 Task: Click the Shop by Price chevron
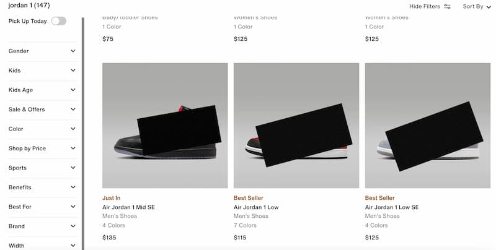click(x=73, y=149)
